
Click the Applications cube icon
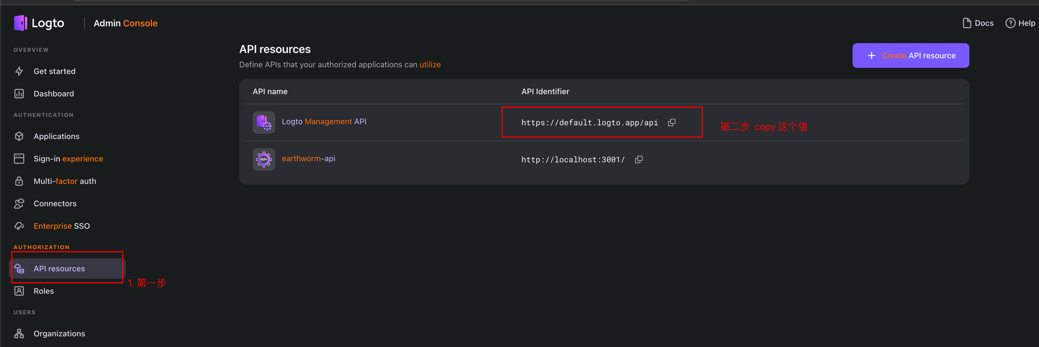pos(19,137)
